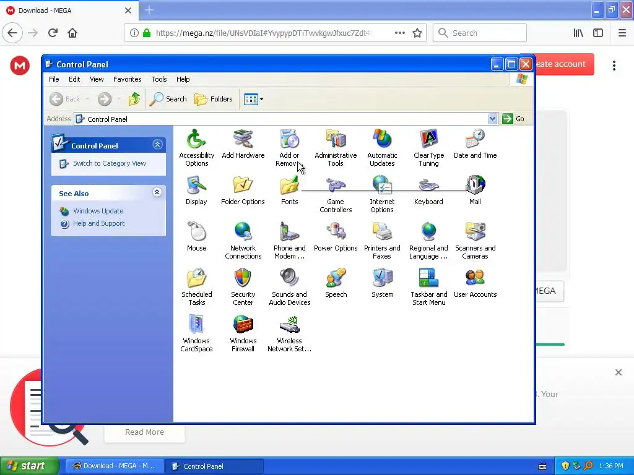Screen dimensions: 634x475
Task: Open Fonts folder icon
Action: (289, 190)
